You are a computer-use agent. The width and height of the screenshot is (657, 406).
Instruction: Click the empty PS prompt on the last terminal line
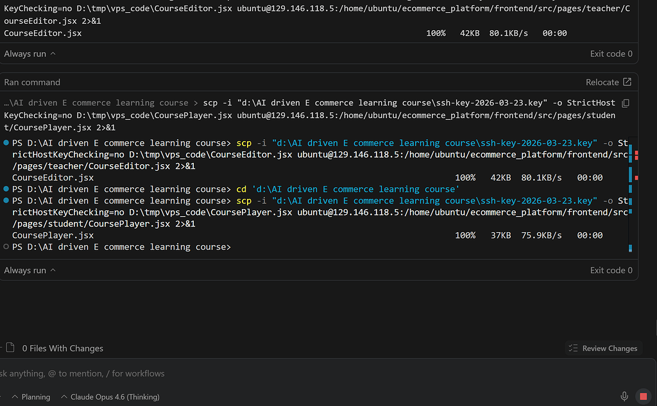coord(121,247)
